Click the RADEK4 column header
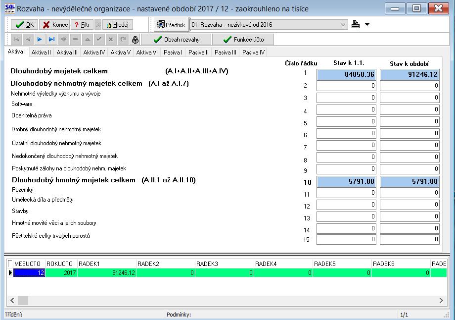The width and height of the screenshot is (455, 320). (x=283, y=264)
